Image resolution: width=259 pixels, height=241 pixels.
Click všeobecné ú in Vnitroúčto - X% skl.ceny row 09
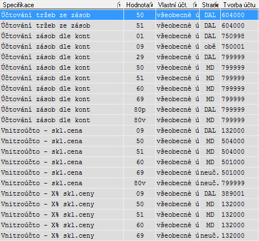[178, 193]
